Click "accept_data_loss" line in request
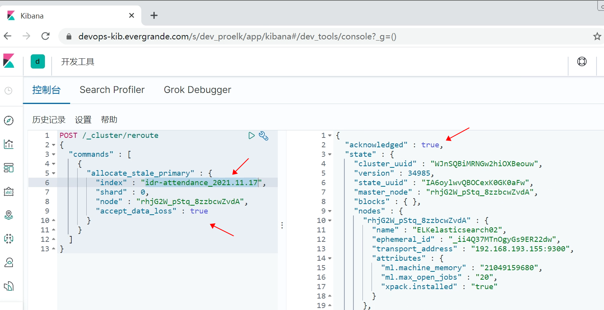 (x=152, y=211)
